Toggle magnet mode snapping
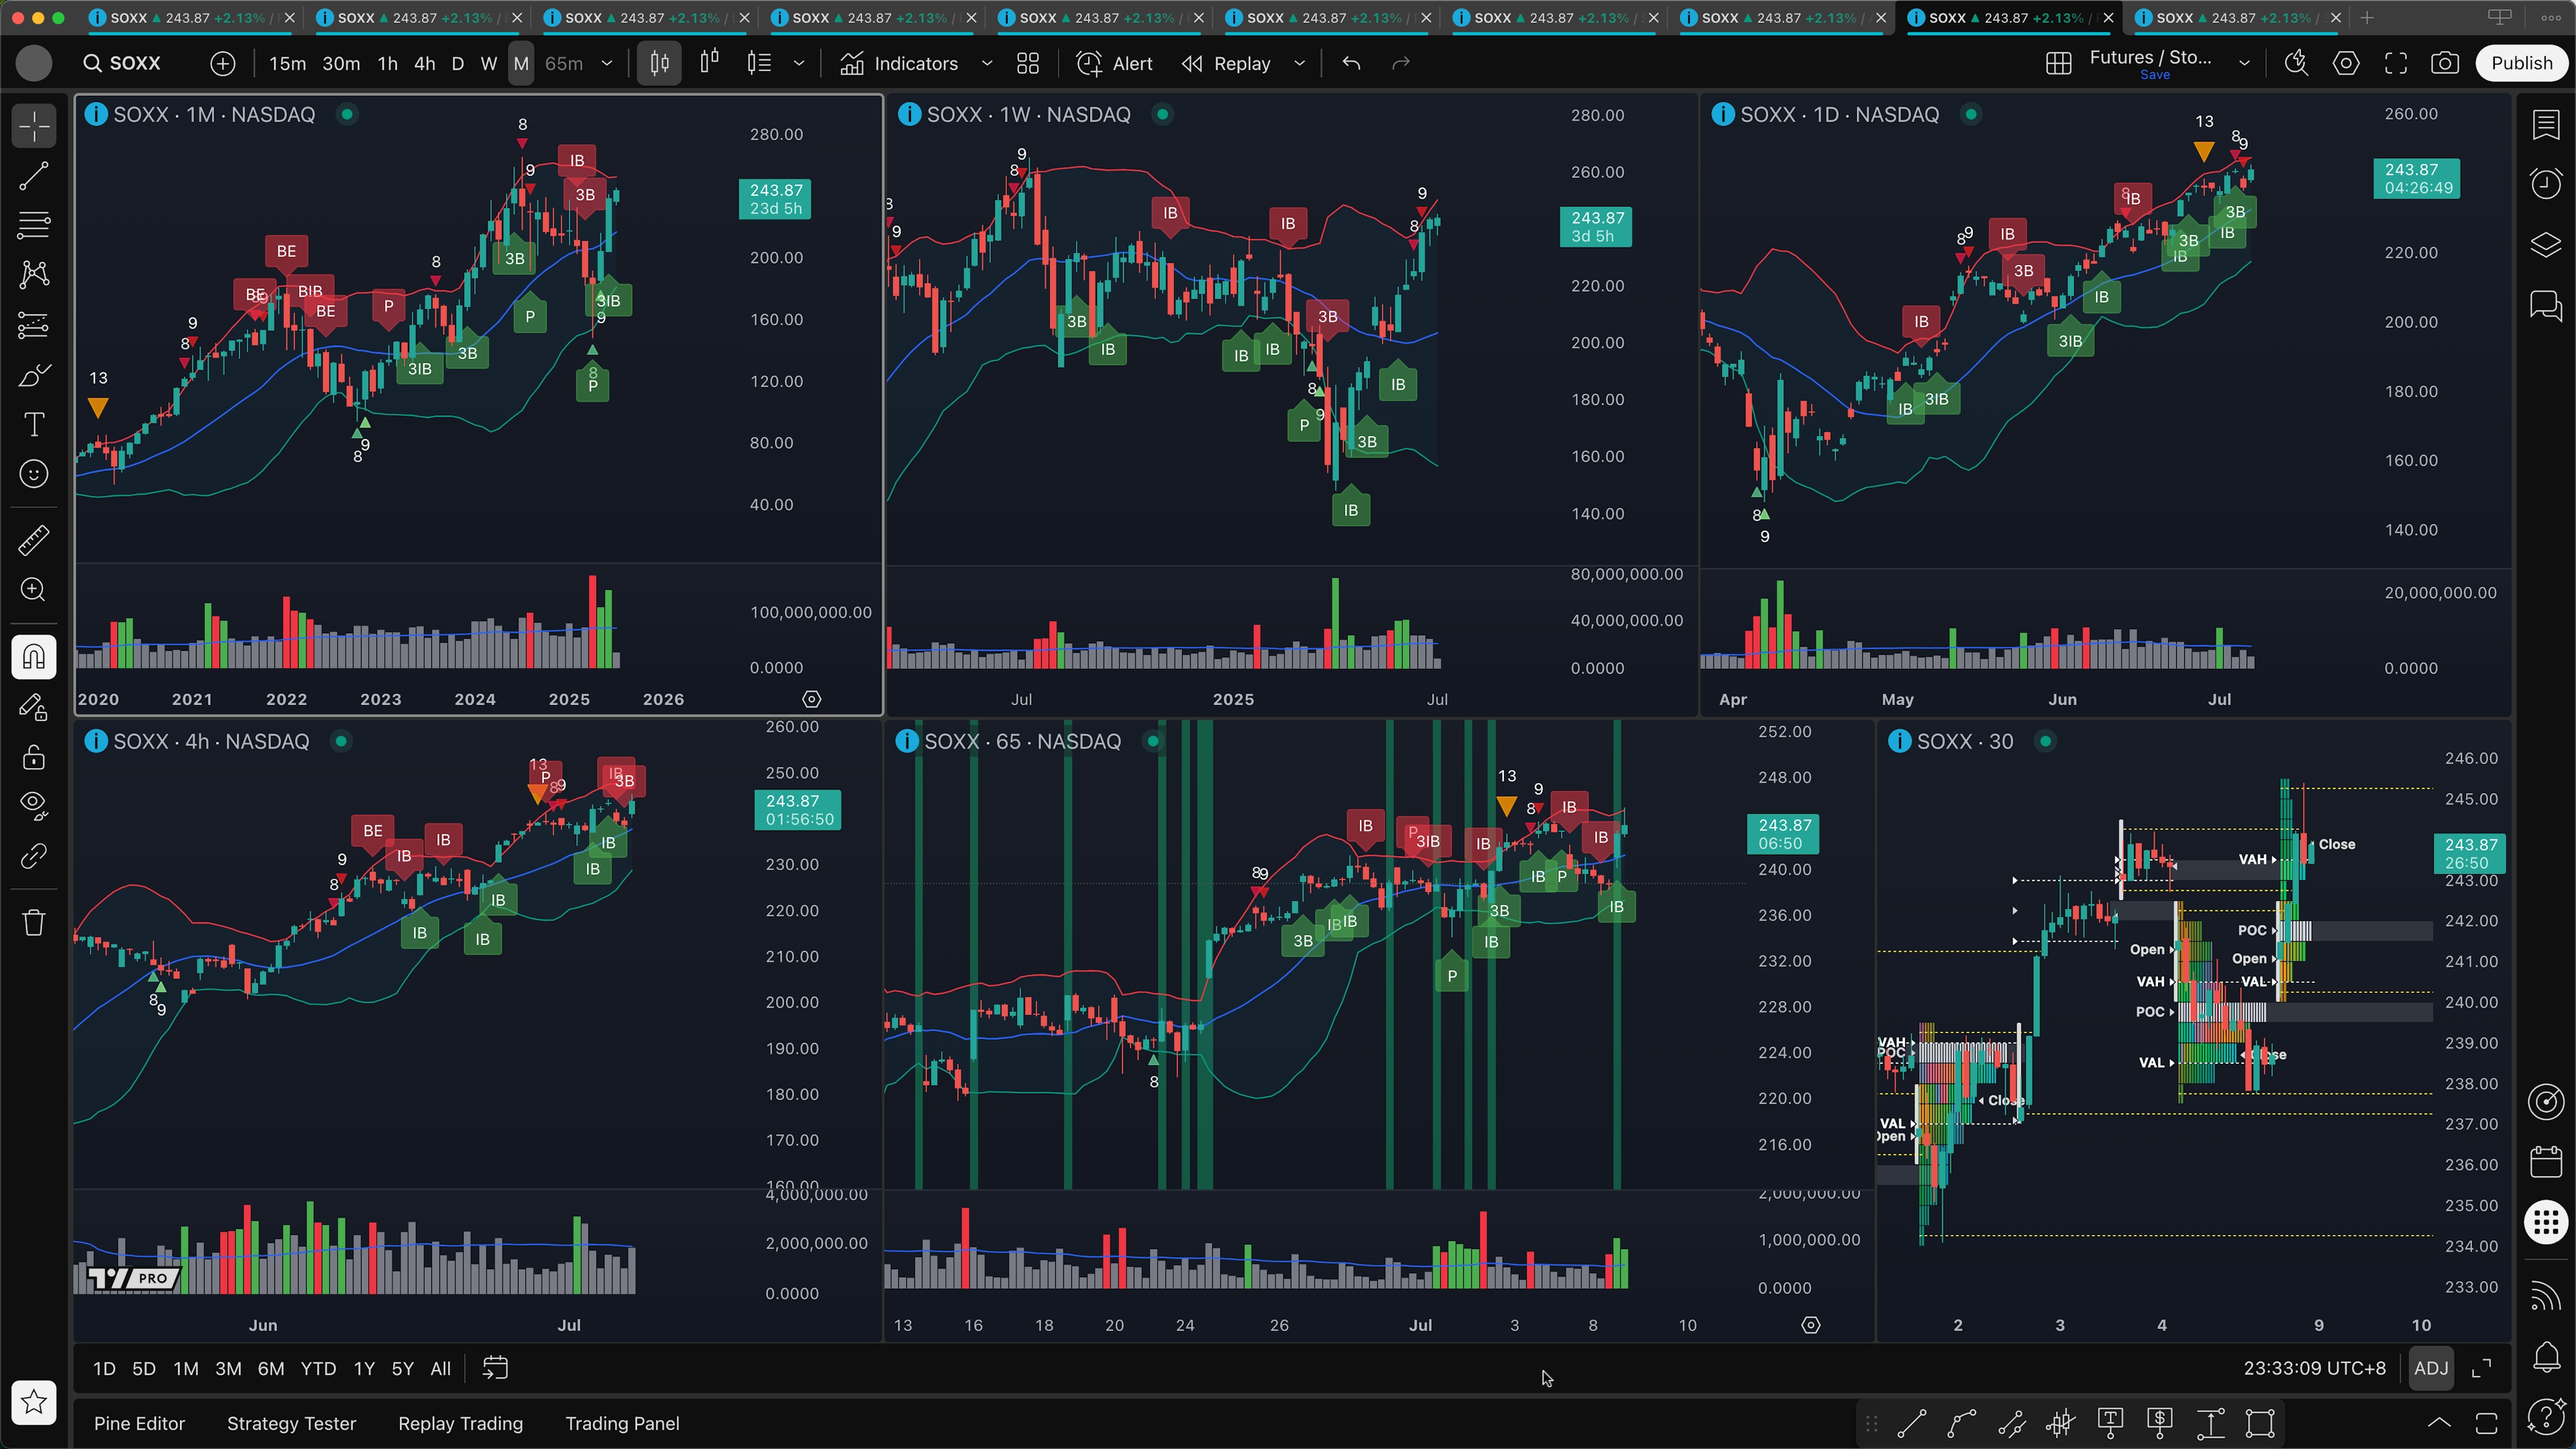 point(34,657)
